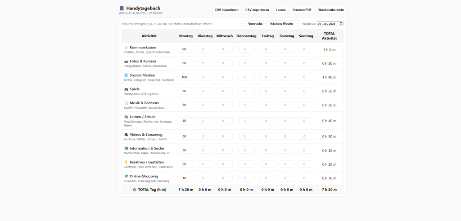Advance with the Nächste Woche button

tap(284, 24)
